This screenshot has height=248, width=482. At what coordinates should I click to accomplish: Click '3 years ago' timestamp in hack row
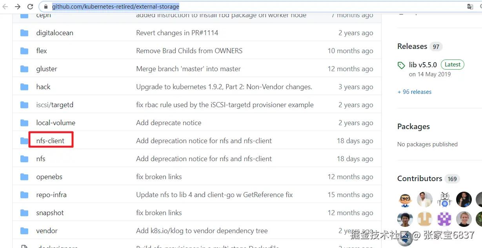pyautogui.click(x=356, y=87)
